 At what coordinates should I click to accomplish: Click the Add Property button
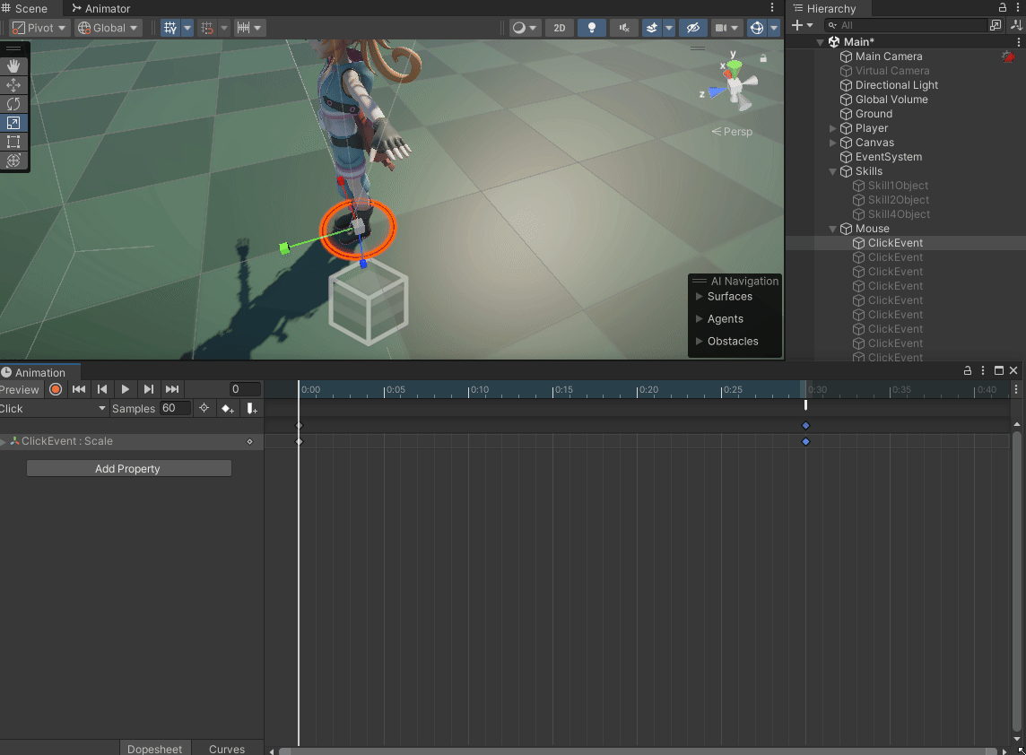pos(129,468)
